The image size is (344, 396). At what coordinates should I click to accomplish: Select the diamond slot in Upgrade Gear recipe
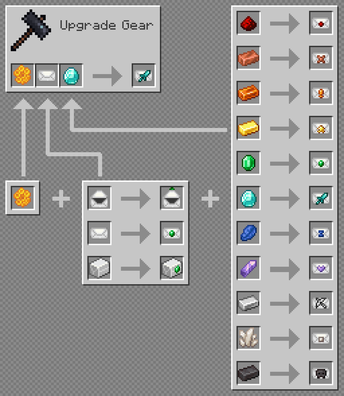pyautogui.click(x=71, y=75)
